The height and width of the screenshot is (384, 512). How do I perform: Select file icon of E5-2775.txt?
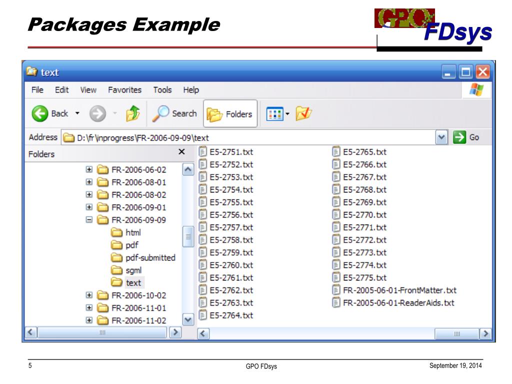tap(336, 277)
